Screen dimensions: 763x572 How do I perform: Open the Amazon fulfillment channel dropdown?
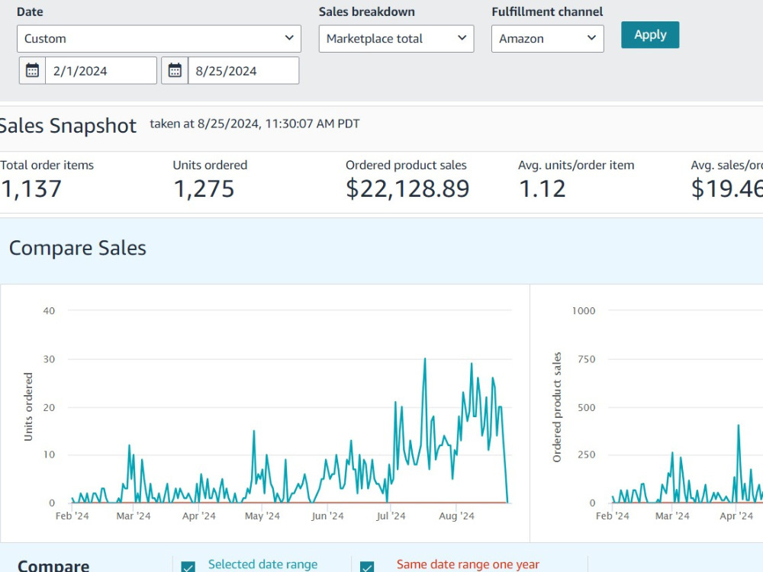[547, 38]
